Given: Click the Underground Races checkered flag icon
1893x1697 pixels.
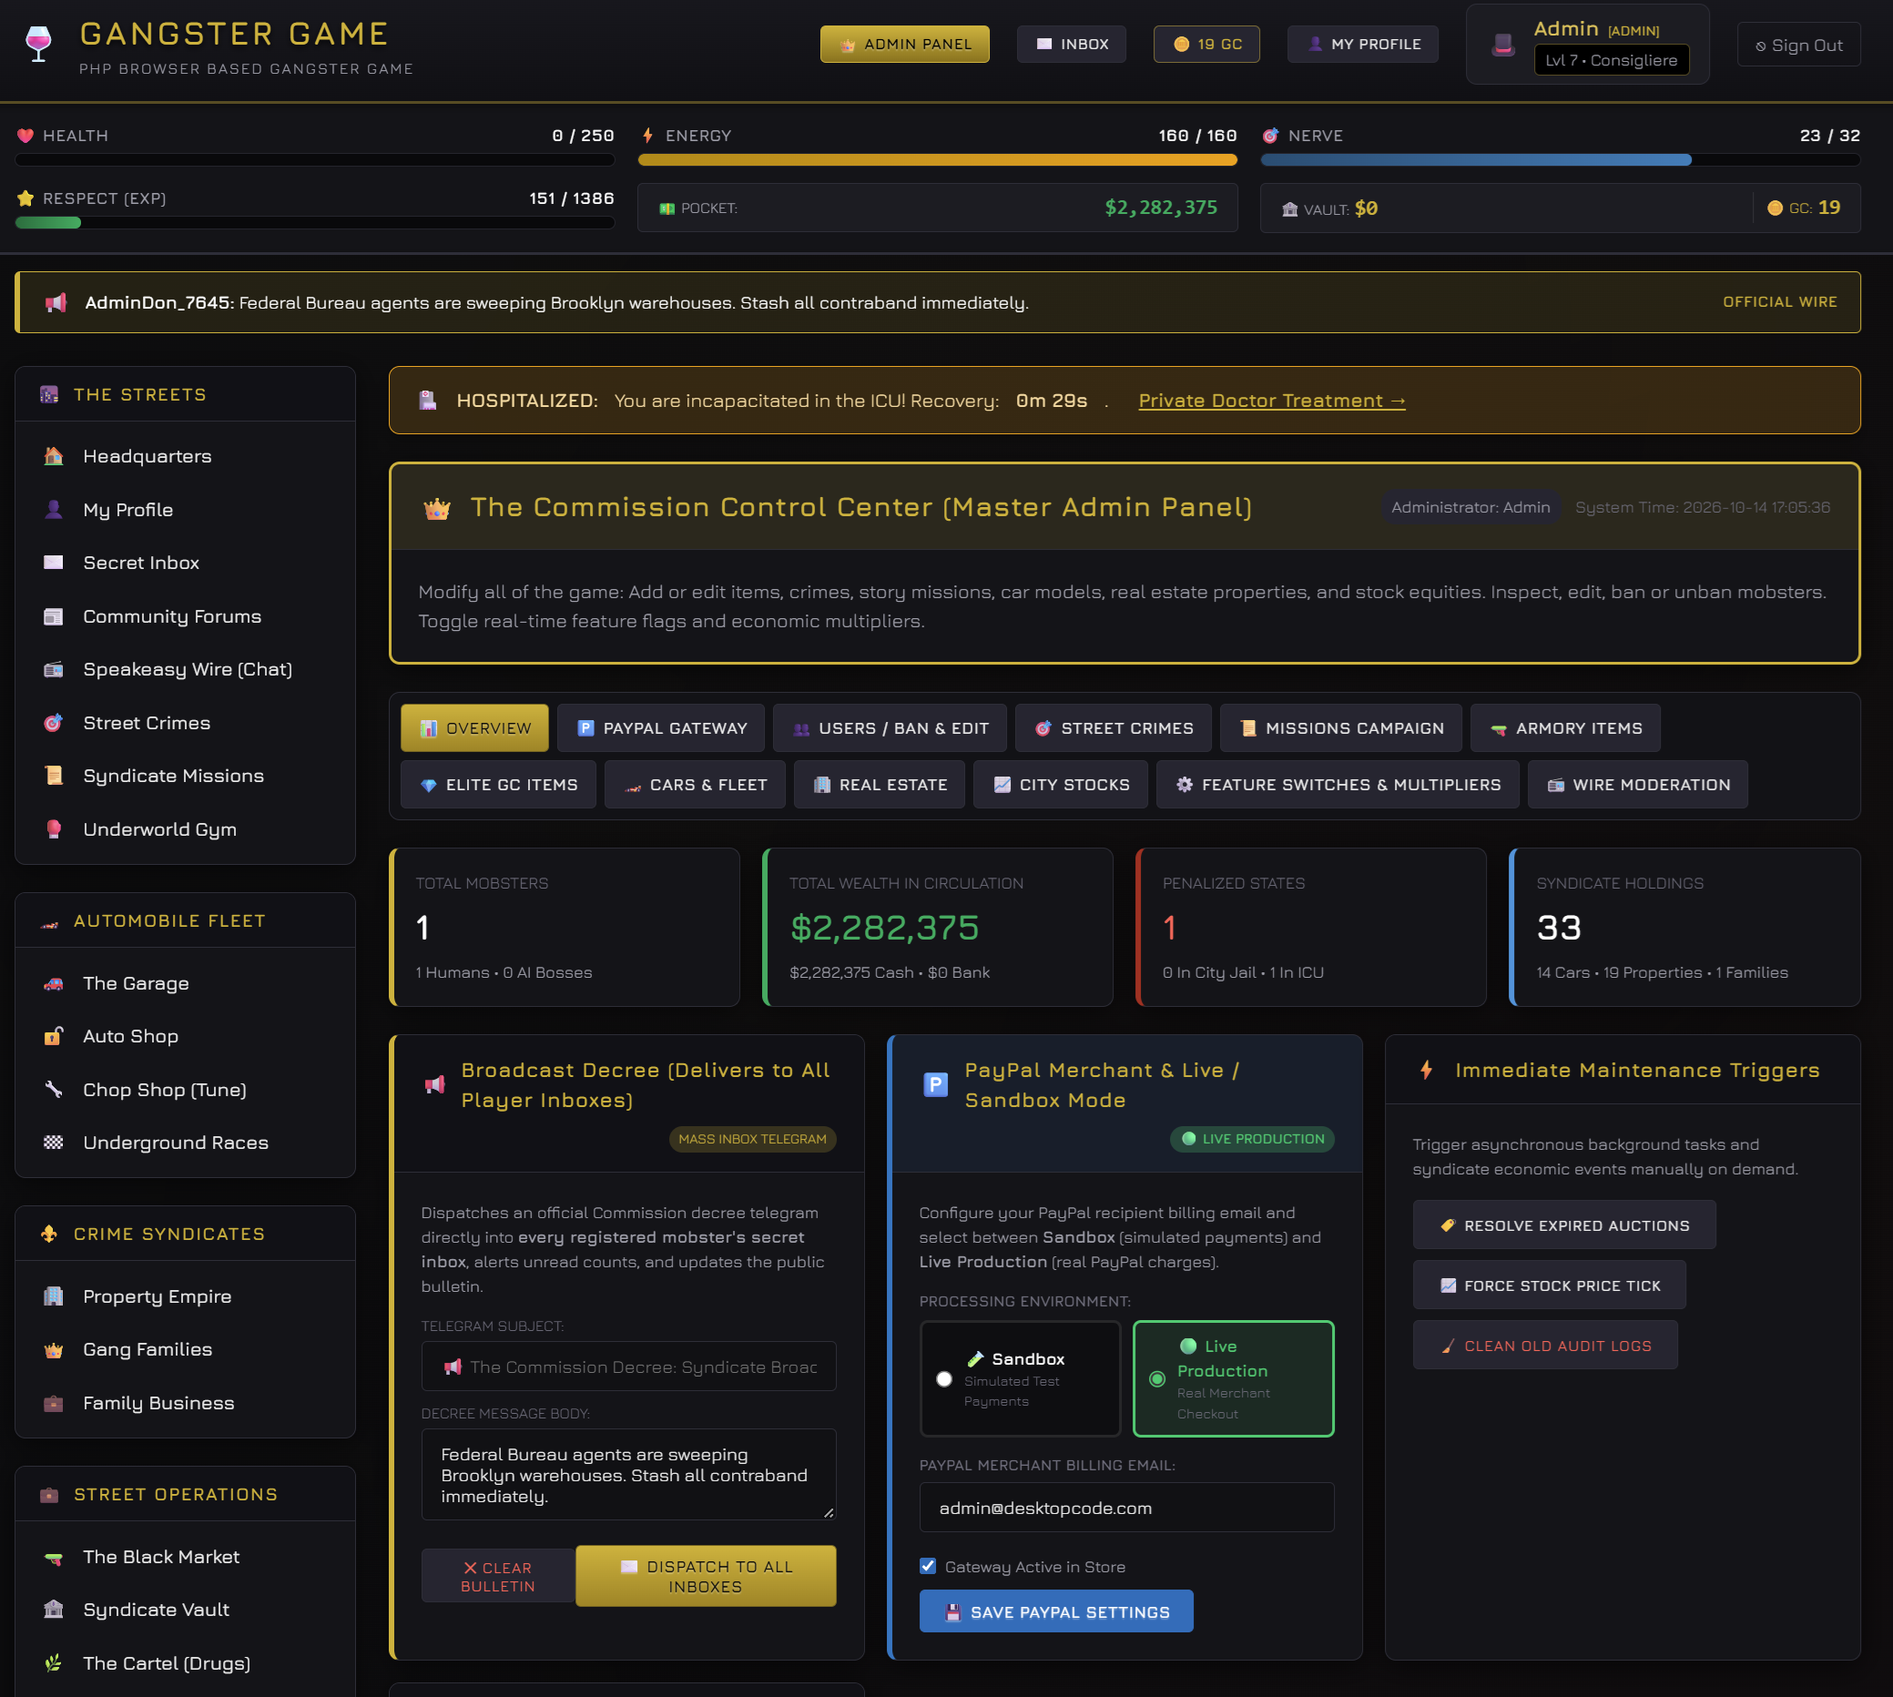Looking at the screenshot, I should pyautogui.click(x=53, y=1143).
